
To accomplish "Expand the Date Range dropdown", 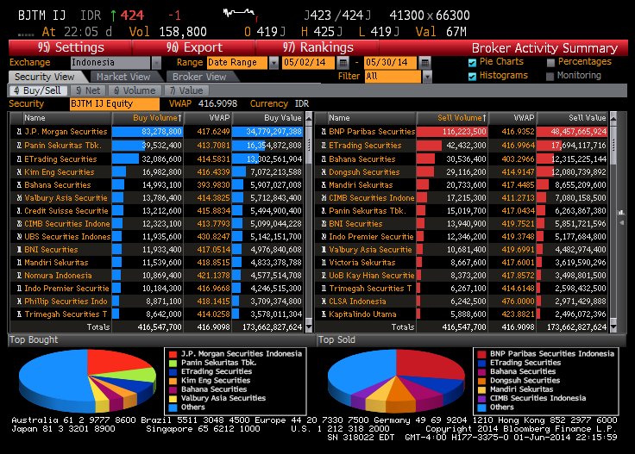I will click(273, 63).
